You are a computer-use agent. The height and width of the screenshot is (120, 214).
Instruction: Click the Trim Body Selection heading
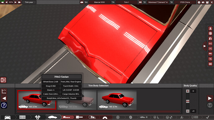98,86
